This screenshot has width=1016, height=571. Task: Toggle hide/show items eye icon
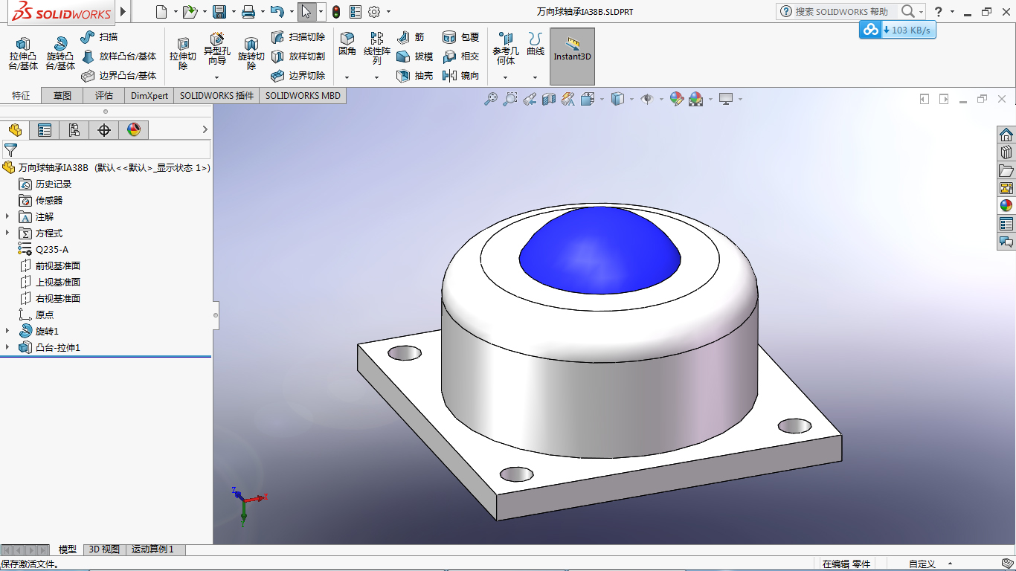[647, 99]
